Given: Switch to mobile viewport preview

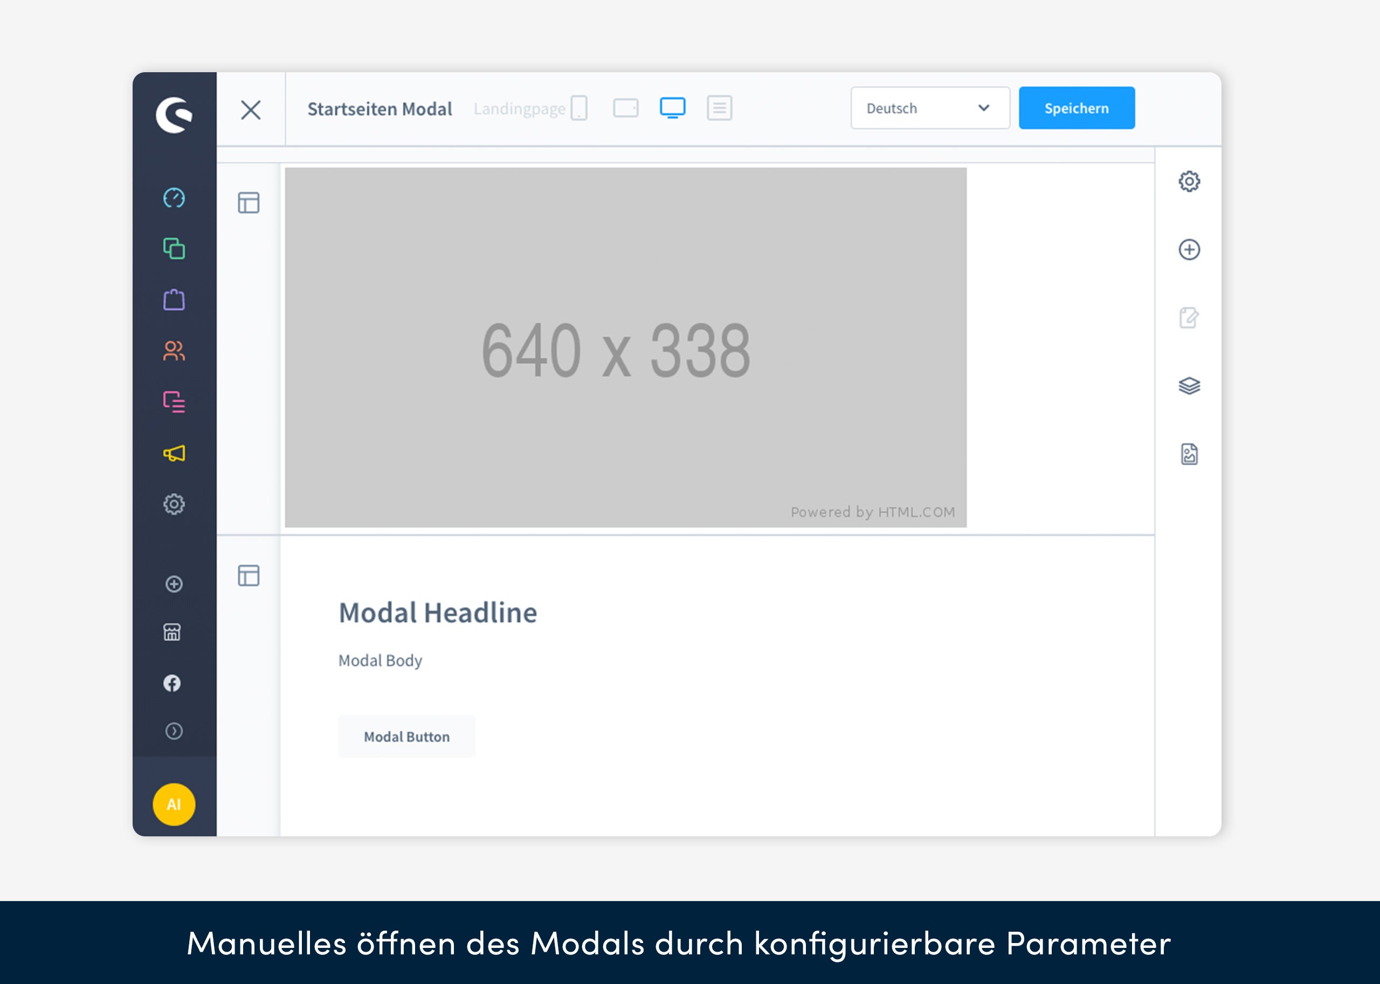Looking at the screenshot, I should click(579, 108).
